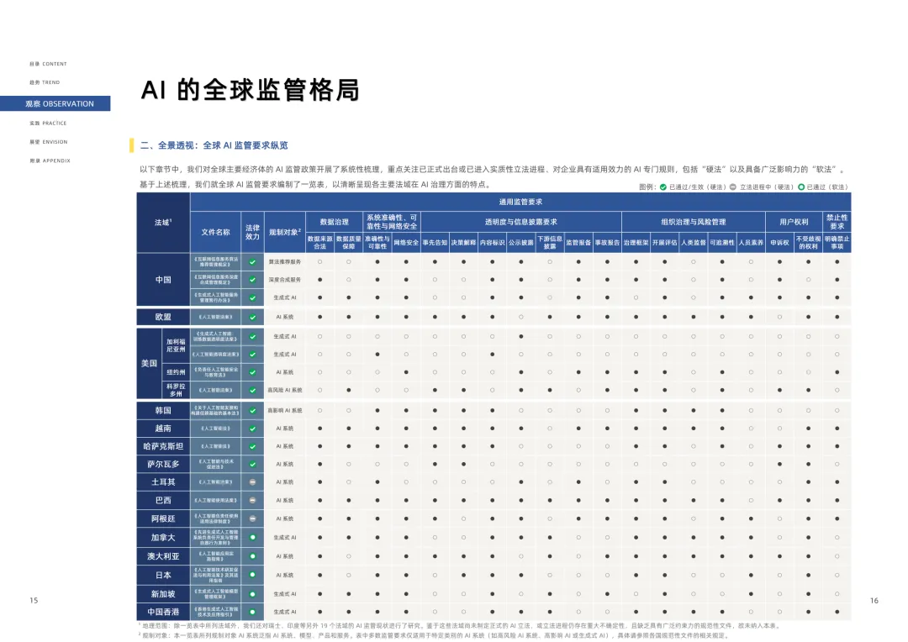Click the 网络安全 sub-column header
Viewport: 908px width, 642px height.
click(x=406, y=243)
